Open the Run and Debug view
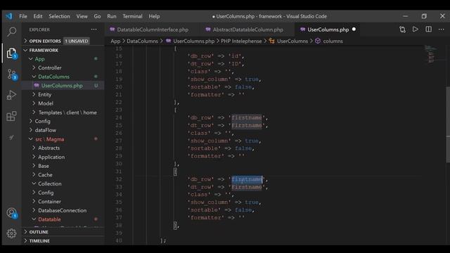The width and height of the screenshot is (450, 253). [11, 95]
